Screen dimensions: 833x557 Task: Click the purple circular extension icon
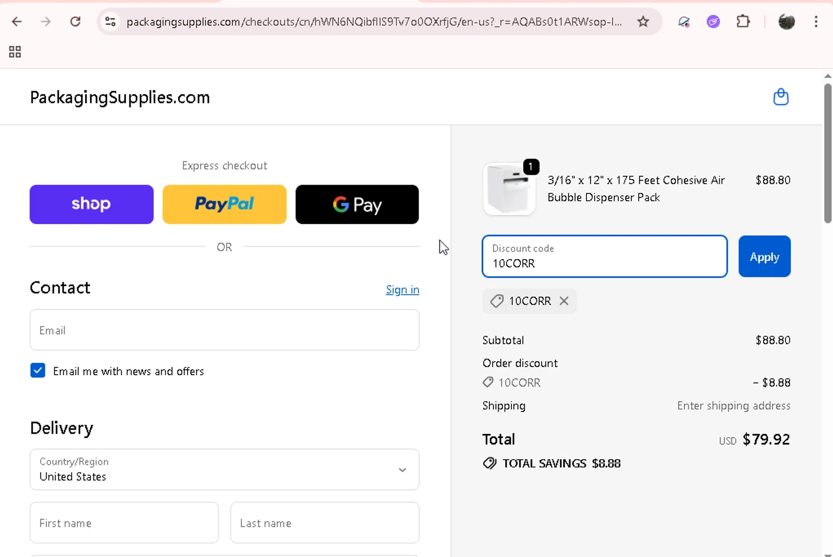[713, 22]
